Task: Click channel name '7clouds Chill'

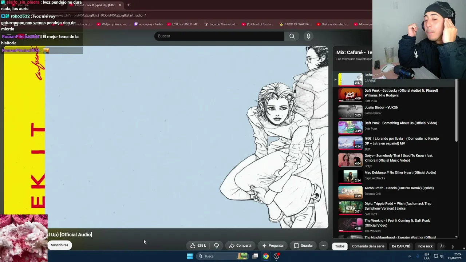Action: 373,194
